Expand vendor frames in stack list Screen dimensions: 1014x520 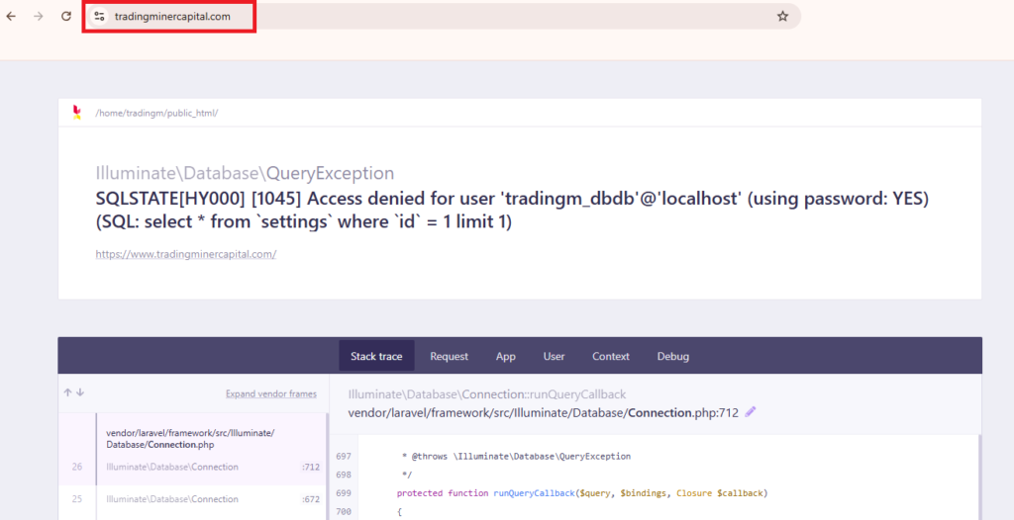[x=270, y=393]
